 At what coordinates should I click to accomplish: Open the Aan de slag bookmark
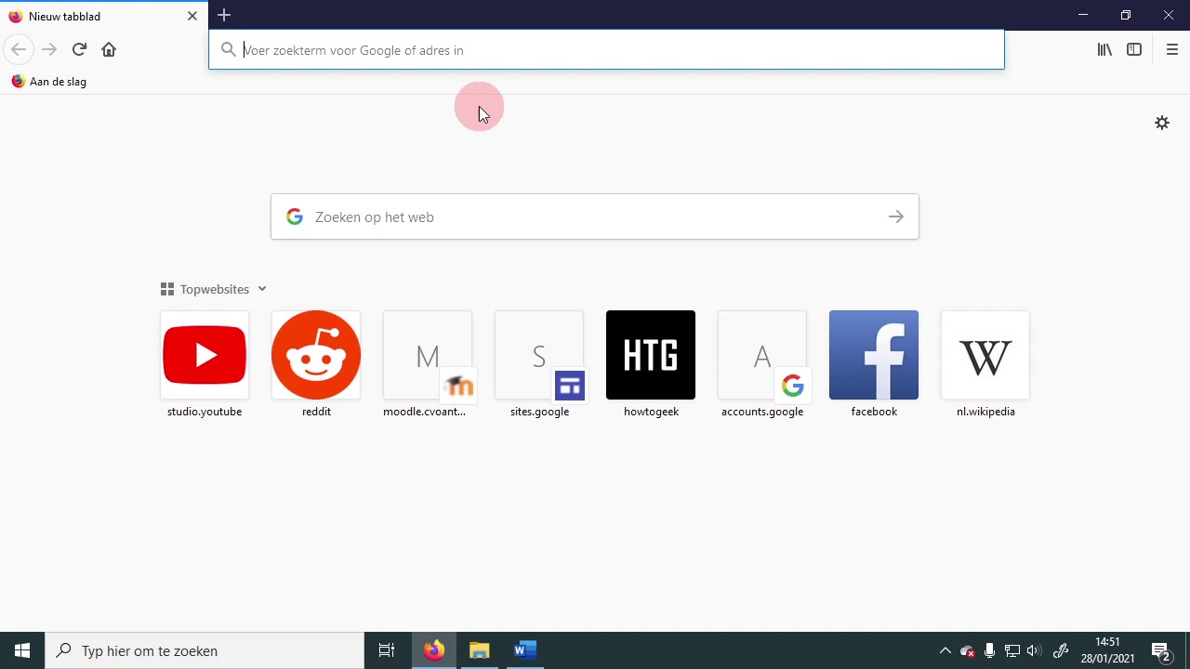coord(48,82)
